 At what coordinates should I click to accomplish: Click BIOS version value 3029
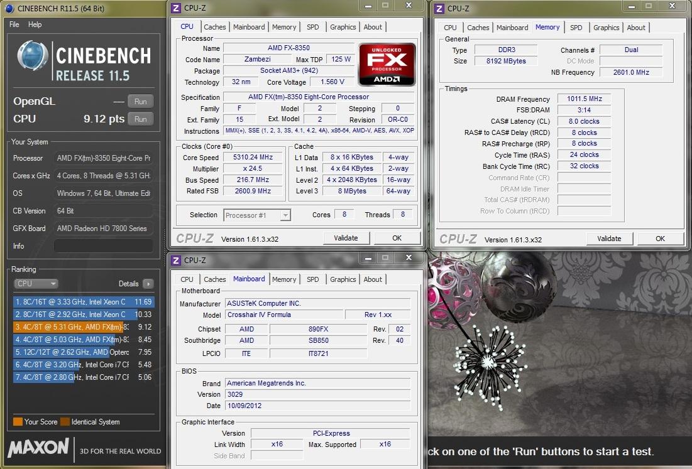click(318, 394)
